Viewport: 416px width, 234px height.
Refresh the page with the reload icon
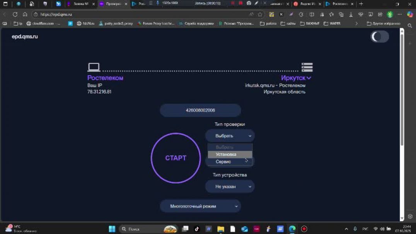[x=15, y=14]
